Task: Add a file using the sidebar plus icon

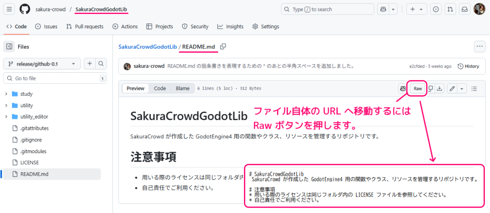Action: (89, 64)
